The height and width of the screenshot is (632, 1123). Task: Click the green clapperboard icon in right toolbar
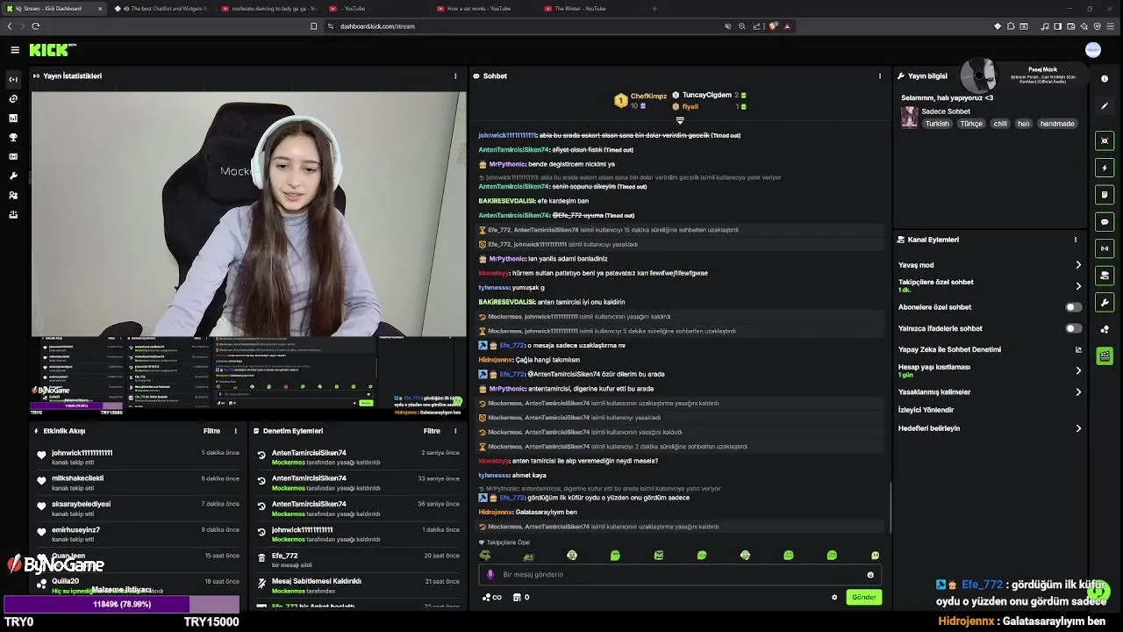1105,356
